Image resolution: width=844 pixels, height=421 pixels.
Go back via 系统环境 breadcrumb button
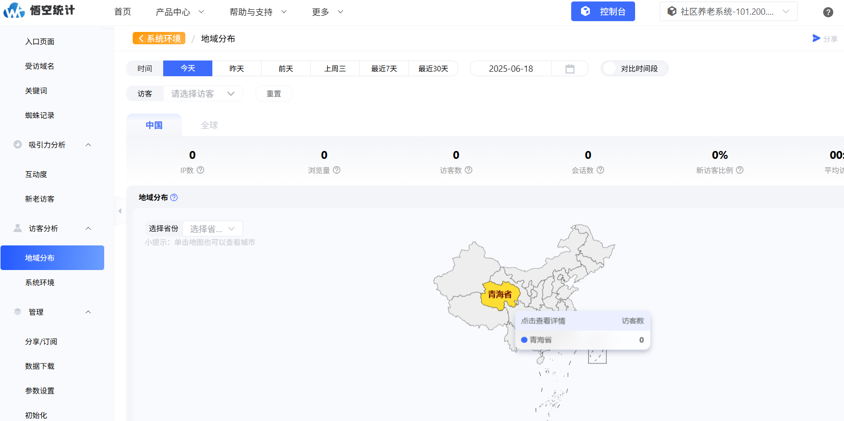[x=159, y=38]
